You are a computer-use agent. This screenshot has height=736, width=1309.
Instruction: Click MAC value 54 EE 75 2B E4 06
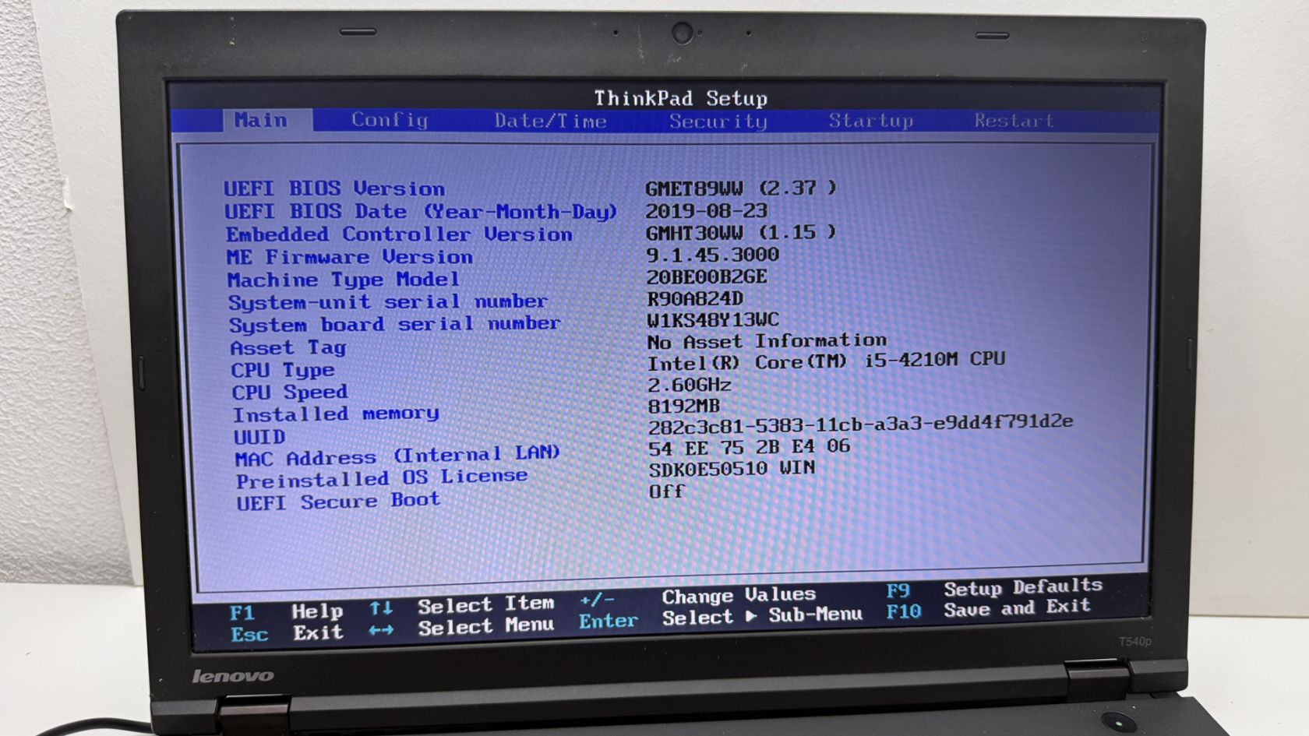pyautogui.click(x=749, y=447)
